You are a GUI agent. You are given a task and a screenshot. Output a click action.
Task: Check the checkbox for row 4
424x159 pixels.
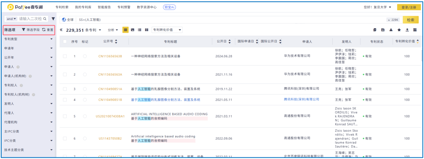[x=65, y=100]
